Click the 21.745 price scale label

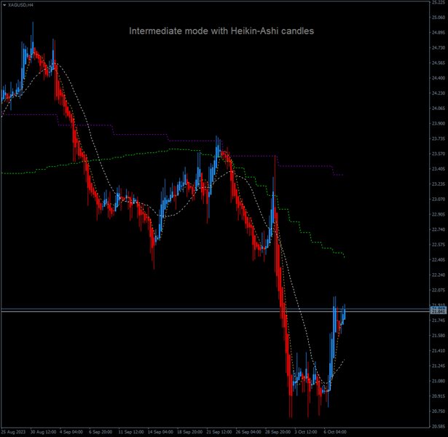pyautogui.click(x=439, y=320)
